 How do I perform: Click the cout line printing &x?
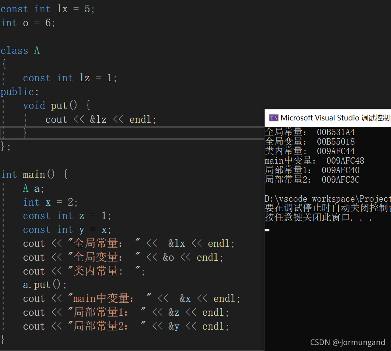132,298
